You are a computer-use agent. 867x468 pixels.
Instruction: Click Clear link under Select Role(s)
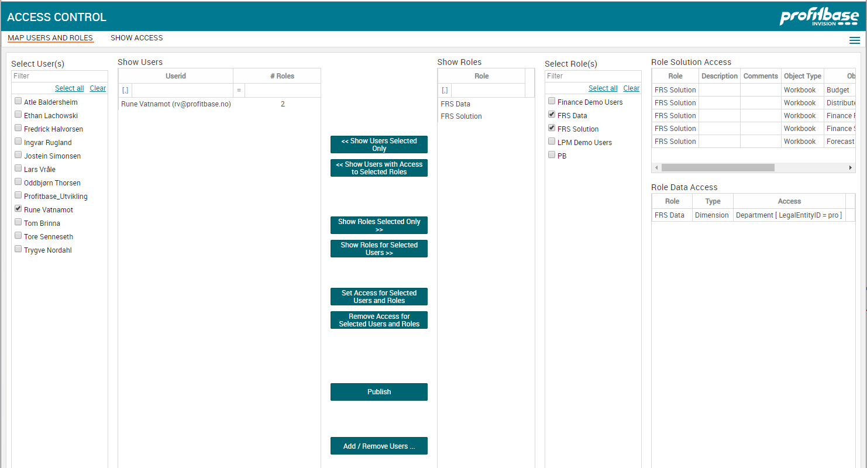click(x=631, y=88)
